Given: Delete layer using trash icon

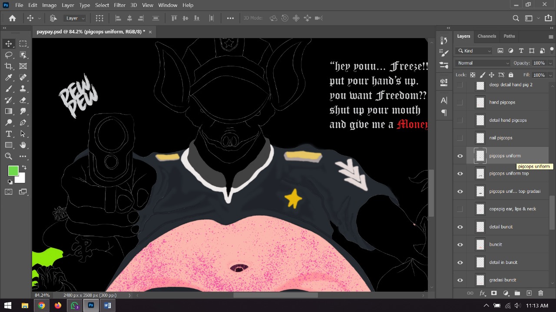Looking at the screenshot, I should coord(541,293).
